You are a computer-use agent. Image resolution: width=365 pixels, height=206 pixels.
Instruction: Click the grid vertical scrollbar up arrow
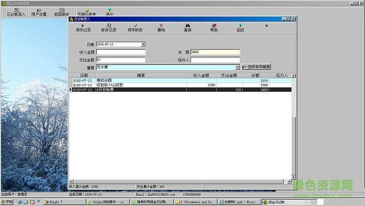pos(294,76)
